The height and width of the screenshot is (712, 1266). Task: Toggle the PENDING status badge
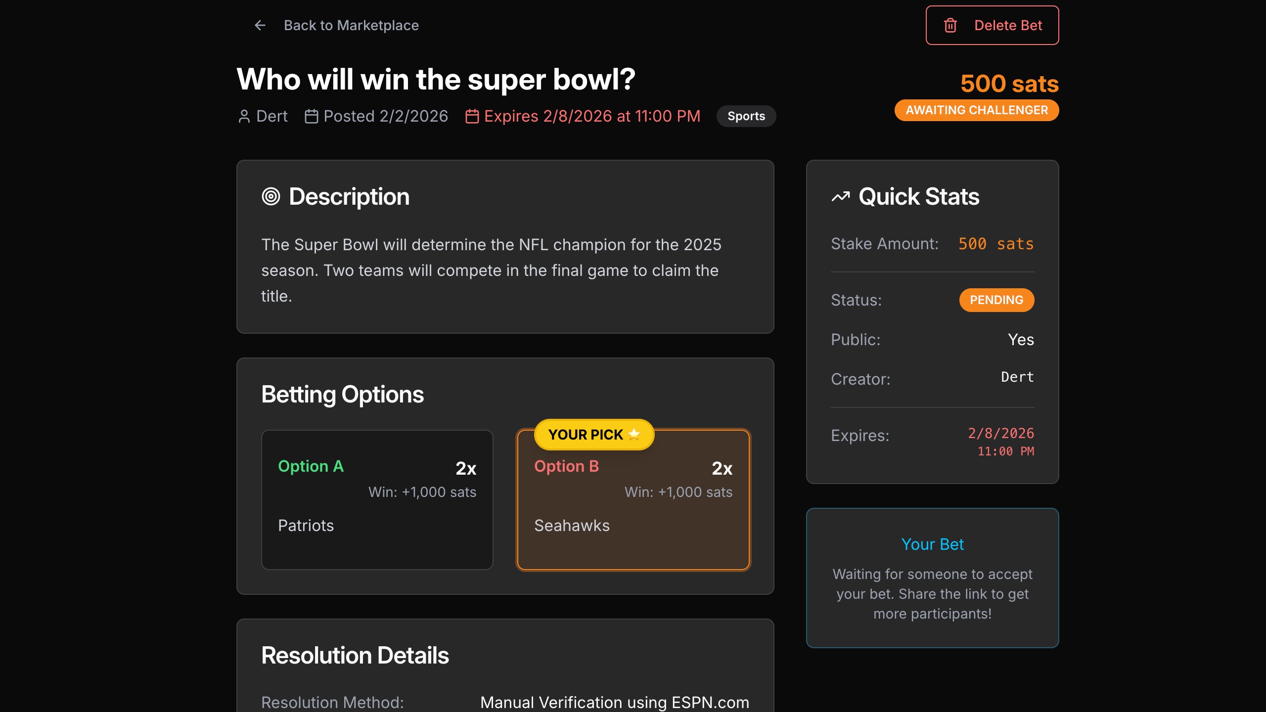click(x=996, y=300)
